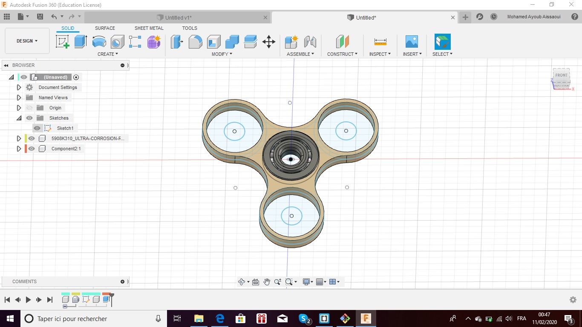Click the Mohamed Ayoub Aissaoui account name
Screen dimensions: 582x327
(533, 17)
